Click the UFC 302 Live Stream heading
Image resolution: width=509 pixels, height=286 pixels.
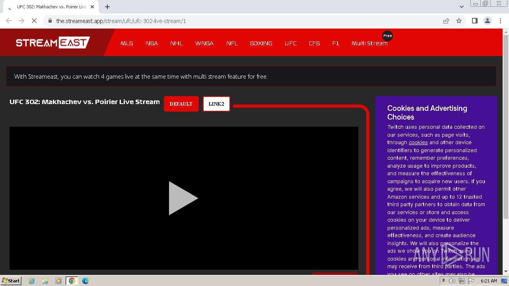point(85,102)
